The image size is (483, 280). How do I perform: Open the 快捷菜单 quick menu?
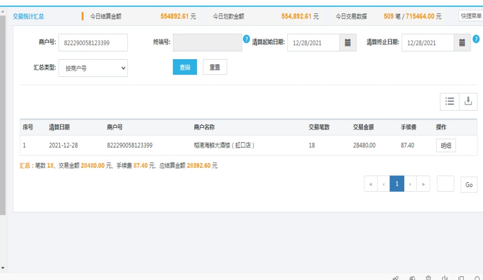click(470, 16)
